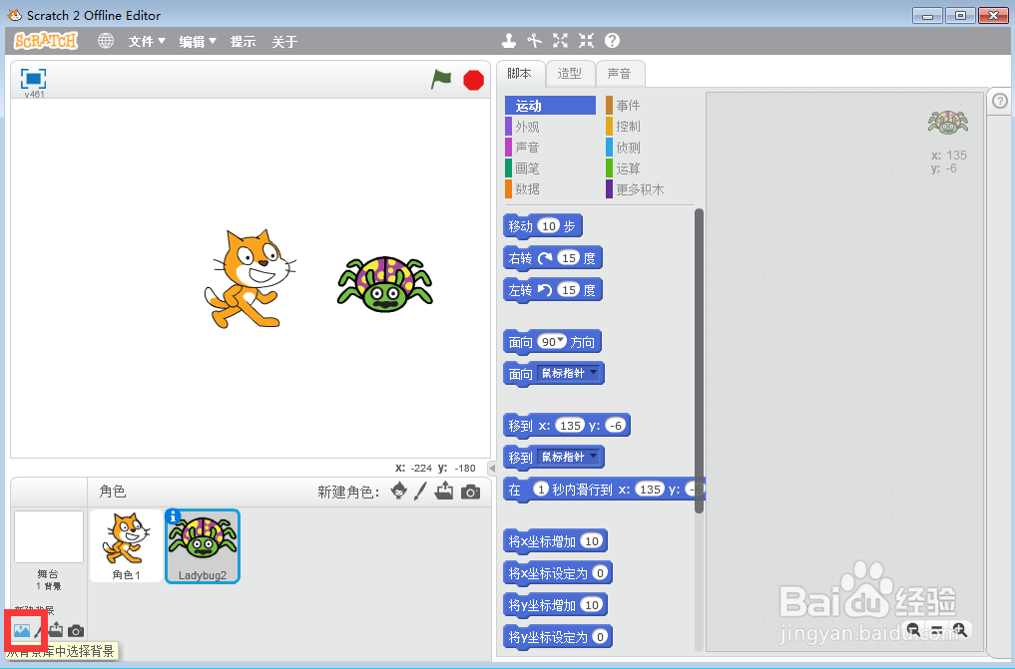
Task: Switch stage to full screen mode
Action: [33, 79]
